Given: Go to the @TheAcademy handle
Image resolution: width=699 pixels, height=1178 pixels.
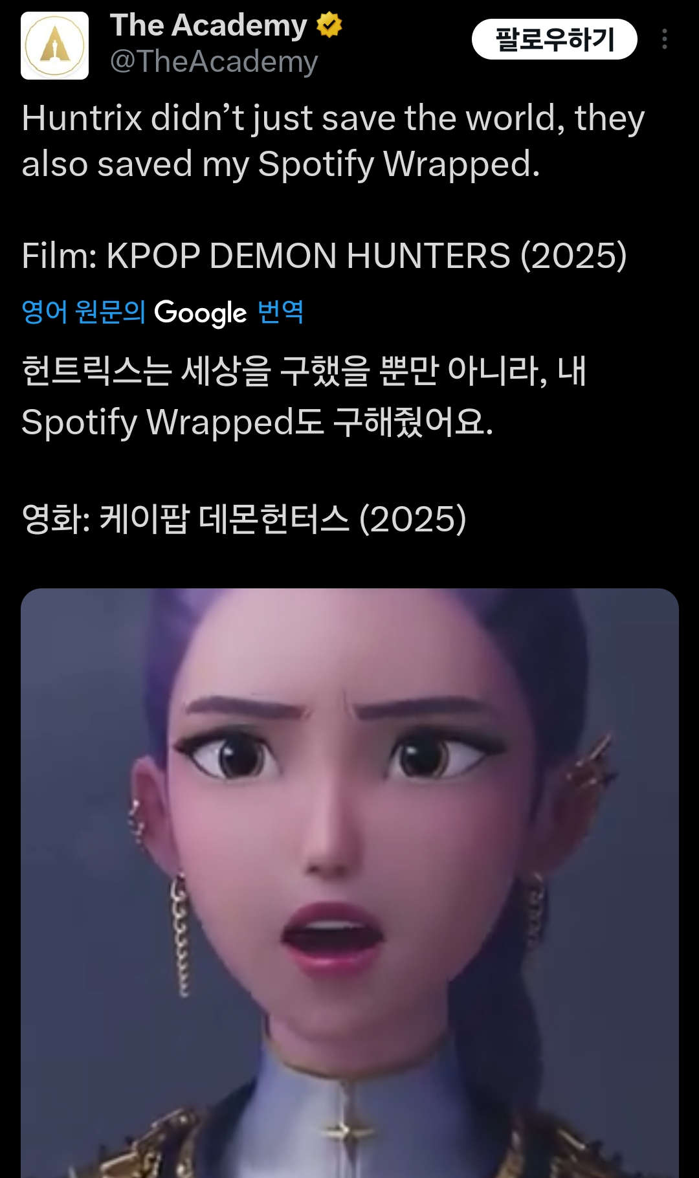Looking at the screenshot, I should click(x=214, y=61).
